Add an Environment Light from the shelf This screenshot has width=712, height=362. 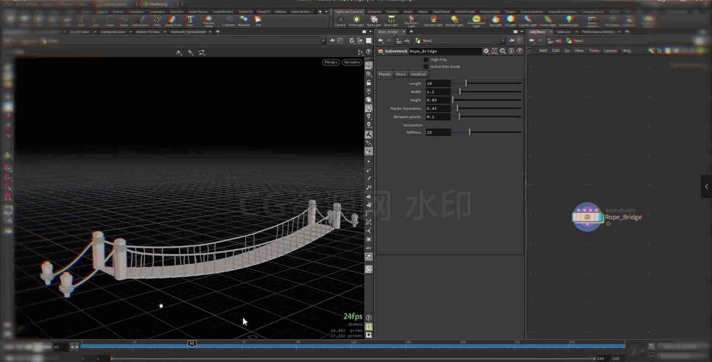tap(476, 21)
